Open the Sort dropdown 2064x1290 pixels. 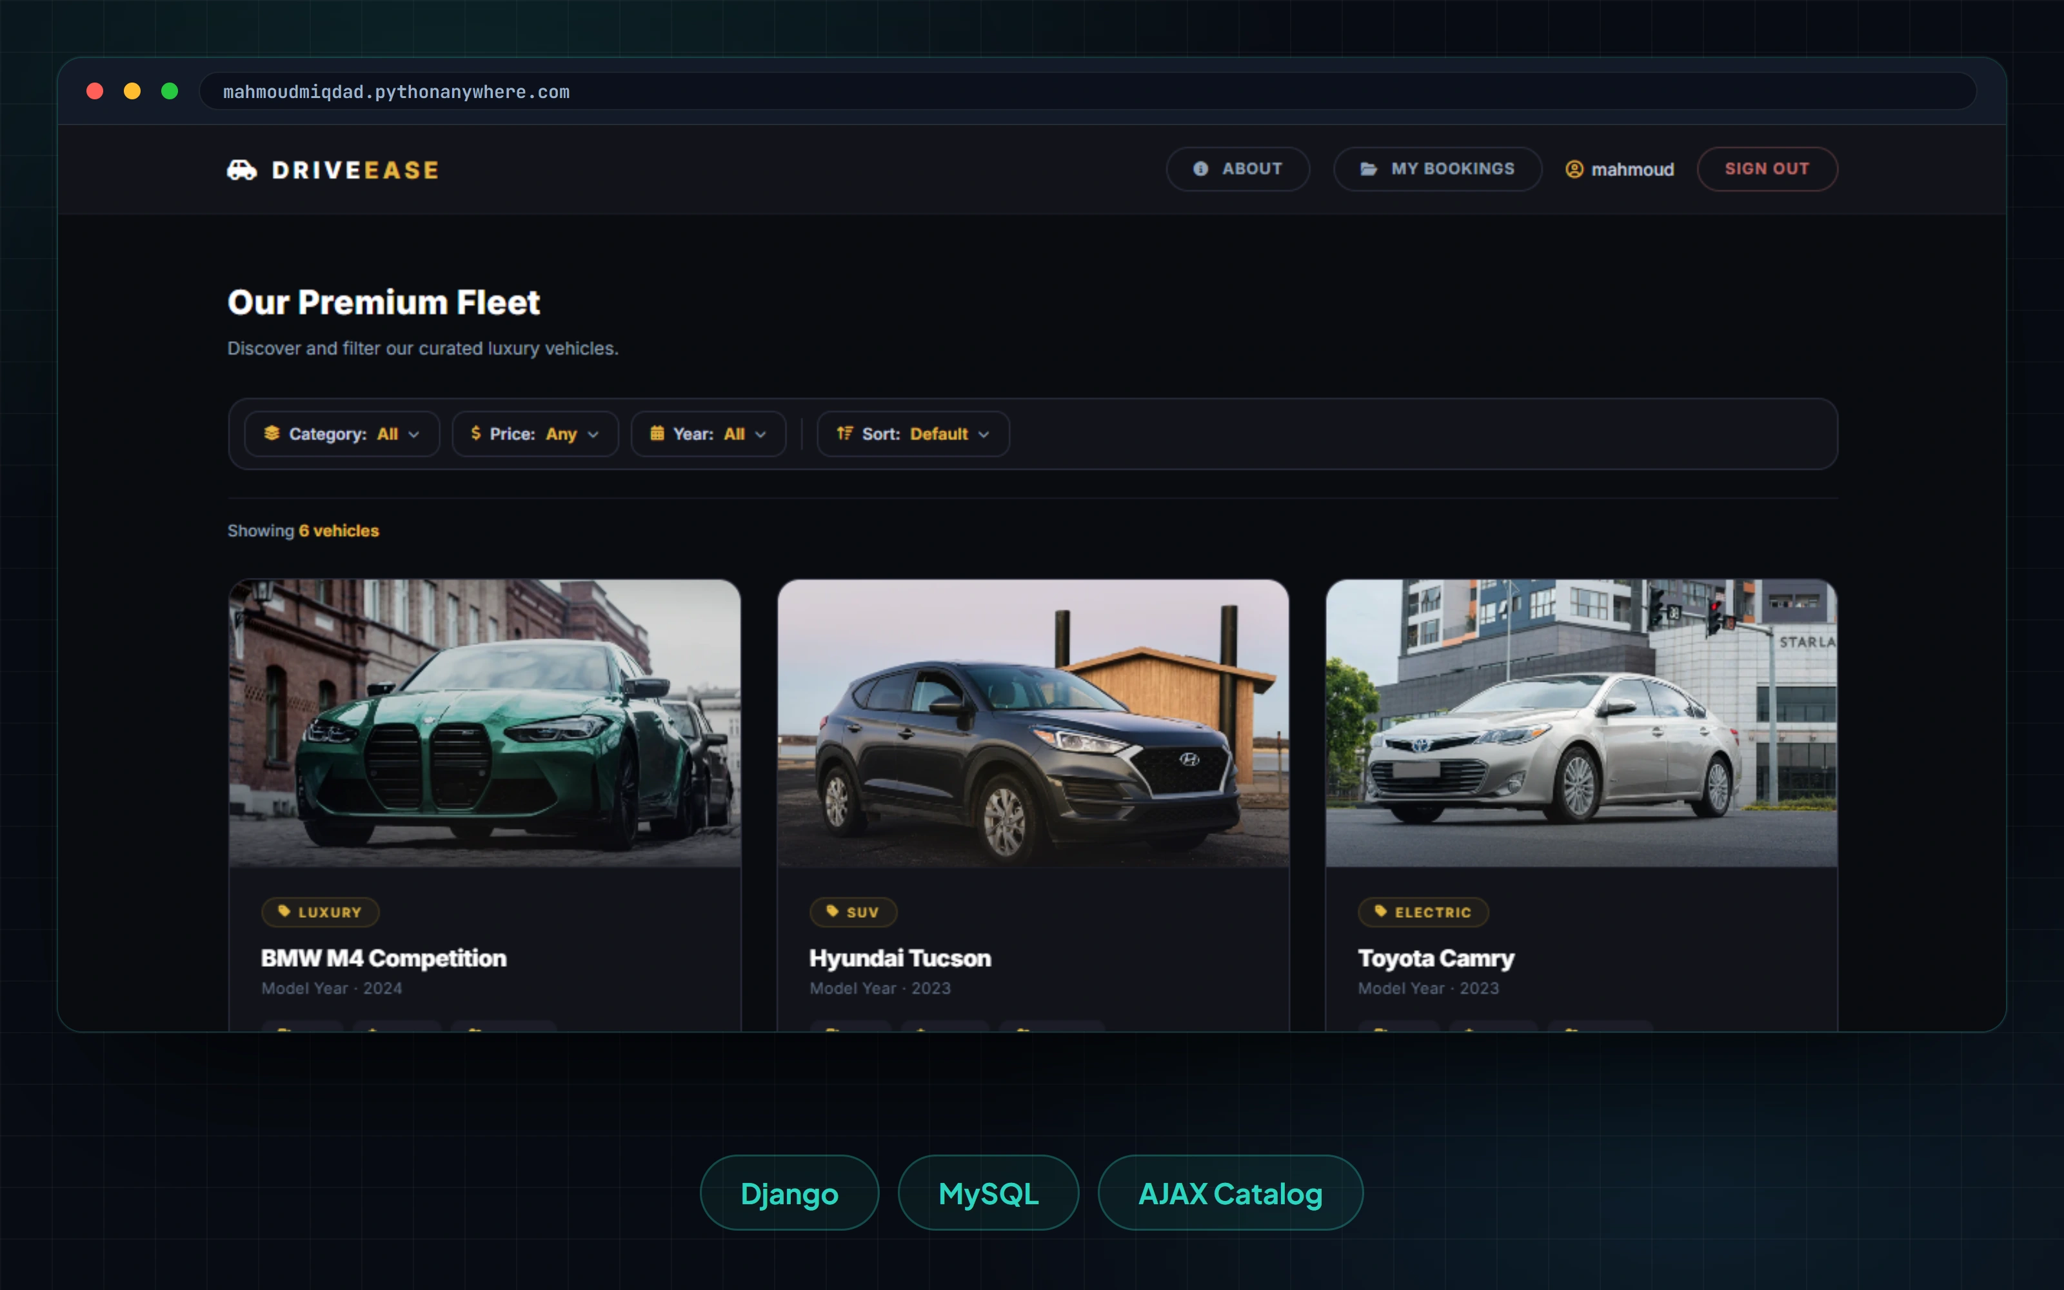coord(913,434)
